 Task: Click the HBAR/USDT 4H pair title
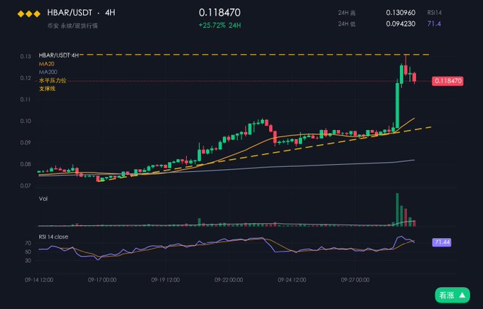tap(81, 13)
